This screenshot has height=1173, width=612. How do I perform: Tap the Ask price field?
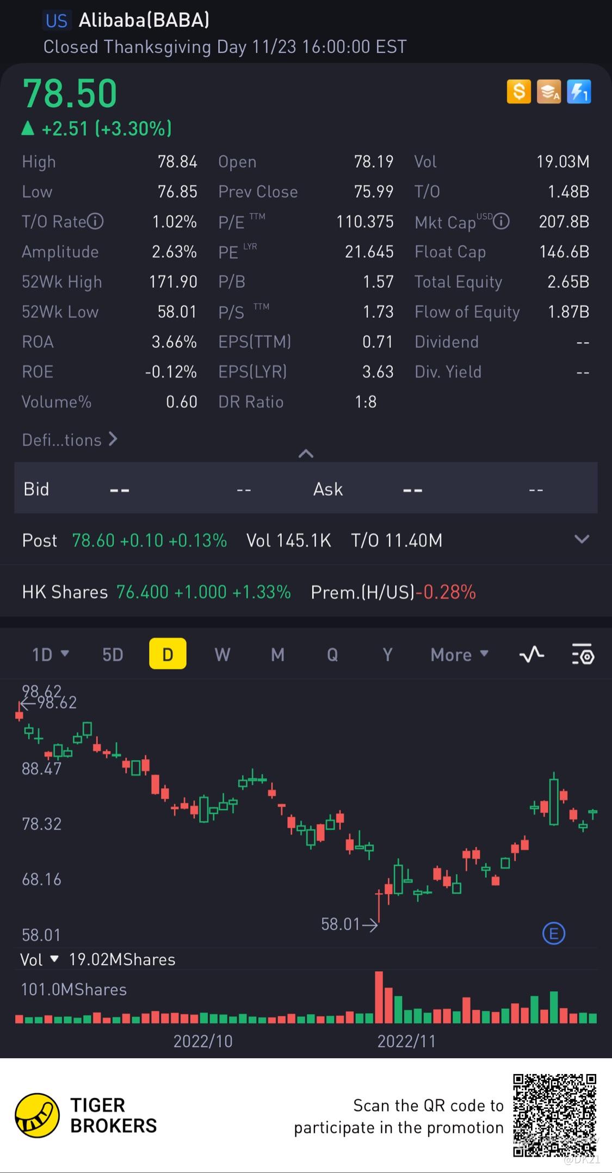point(412,490)
